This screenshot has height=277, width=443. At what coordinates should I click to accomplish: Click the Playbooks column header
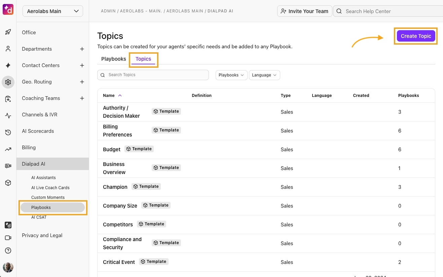(408, 96)
